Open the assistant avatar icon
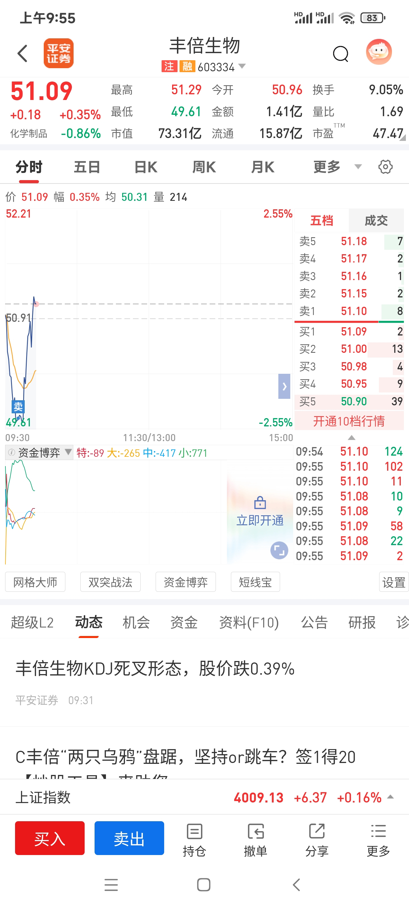409x909 pixels. (x=379, y=52)
